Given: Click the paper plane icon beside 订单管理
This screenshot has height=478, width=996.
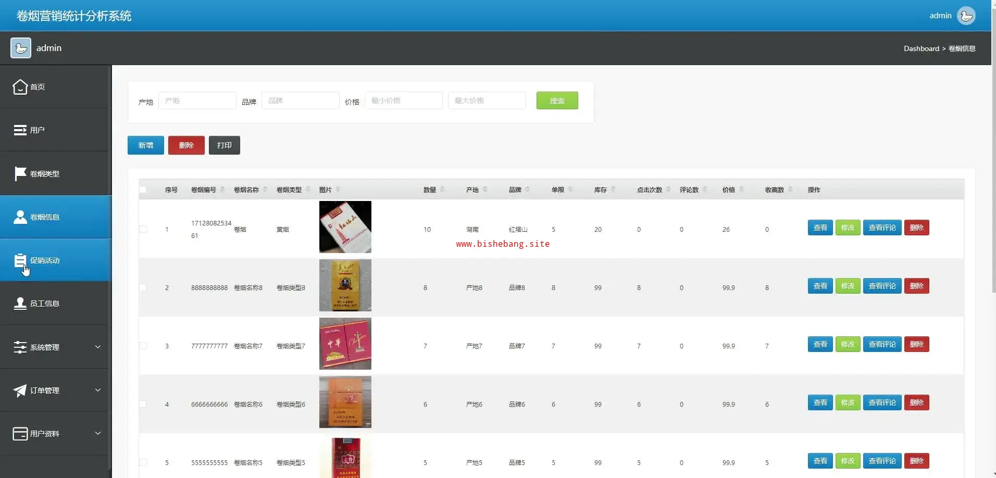Looking at the screenshot, I should tap(20, 391).
